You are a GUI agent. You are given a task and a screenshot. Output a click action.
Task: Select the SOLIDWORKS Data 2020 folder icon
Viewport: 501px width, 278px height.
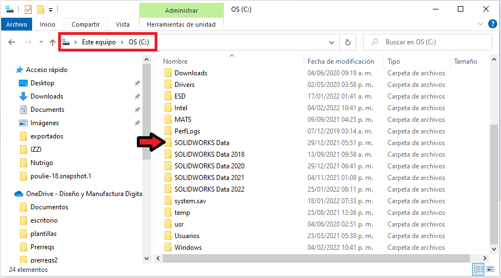[168, 166]
